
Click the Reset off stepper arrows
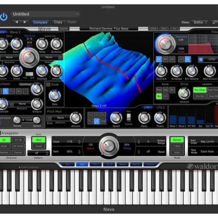(139, 152)
